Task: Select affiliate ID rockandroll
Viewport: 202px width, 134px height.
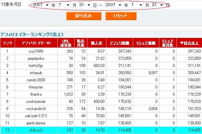Action: pyautogui.click(x=36, y=109)
